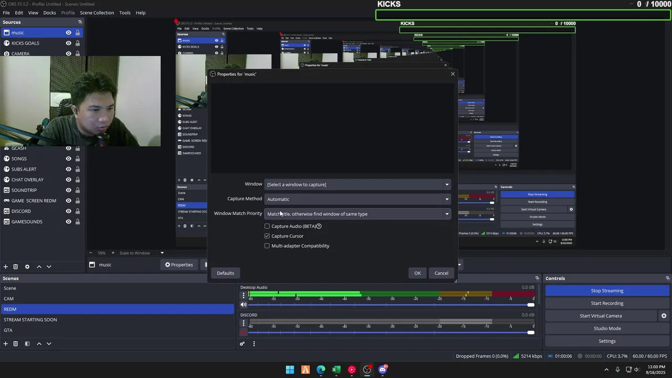Click Defaults in music properties dialog
The height and width of the screenshot is (378, 672).
pos(225,273)
